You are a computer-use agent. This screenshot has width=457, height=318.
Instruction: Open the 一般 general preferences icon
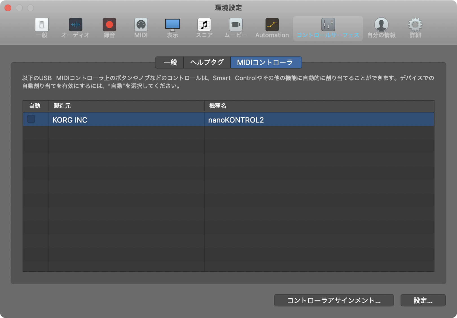coord(42,28)
